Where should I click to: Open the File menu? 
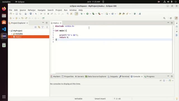click(10, 10)
